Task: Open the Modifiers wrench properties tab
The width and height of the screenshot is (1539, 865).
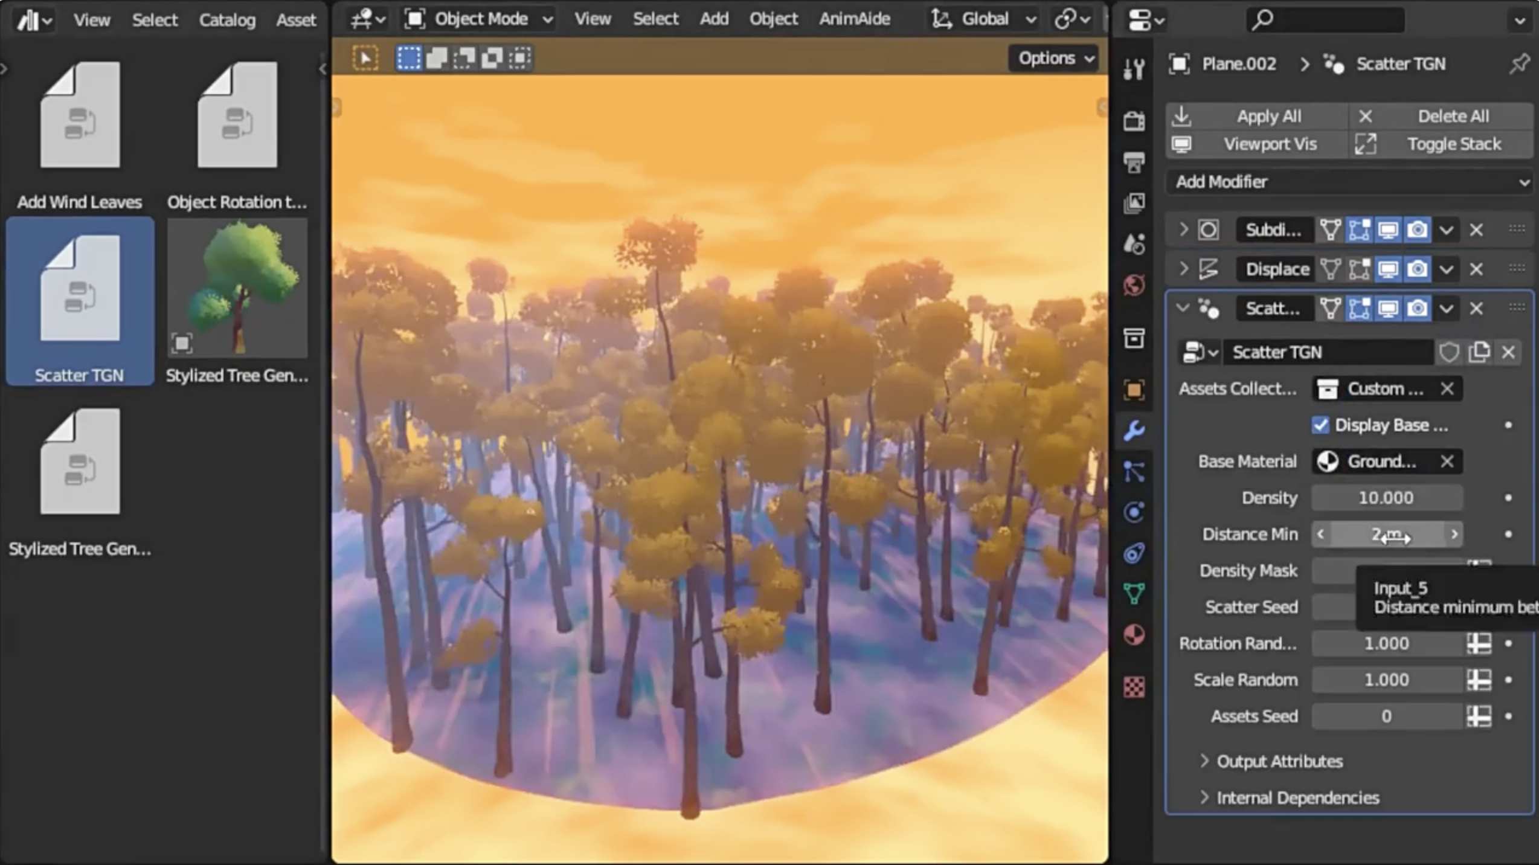Action: point(1134,431)
